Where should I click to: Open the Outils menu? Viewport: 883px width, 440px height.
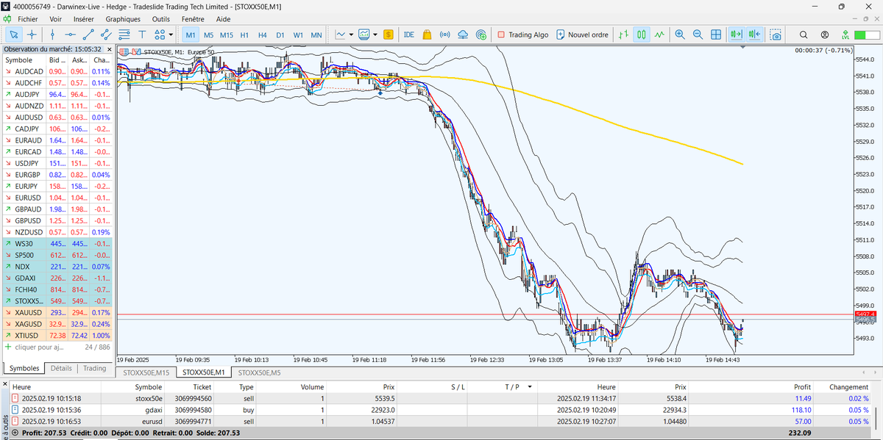[x=160, y=19]
